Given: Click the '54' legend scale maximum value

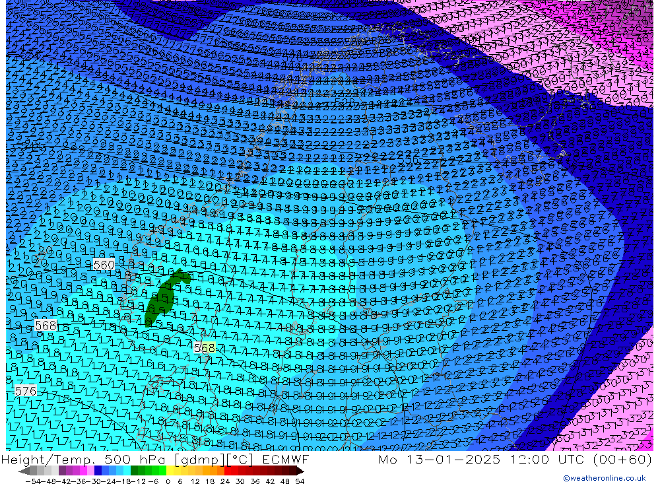Looking at the screenshot, I should coord(300,481).
